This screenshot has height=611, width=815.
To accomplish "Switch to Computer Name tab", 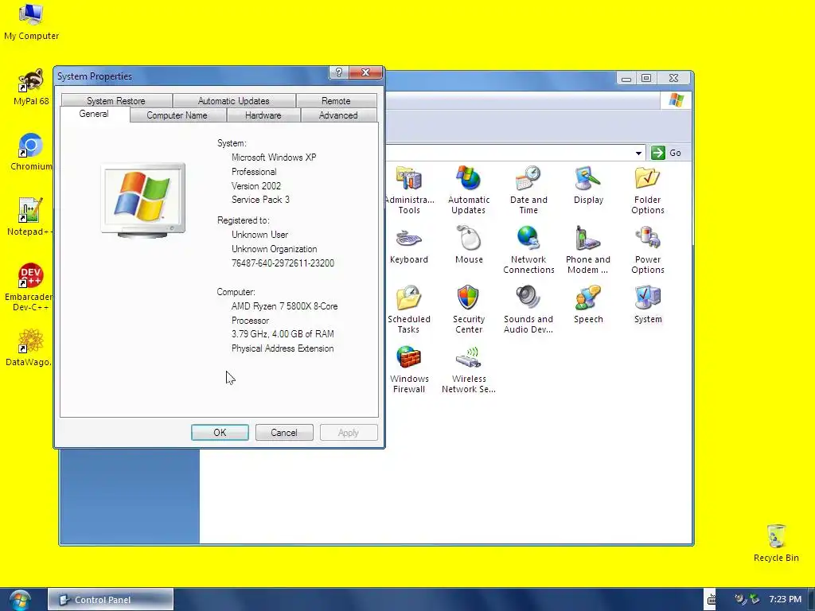I will pyautogui.click(x=177, y=115).
